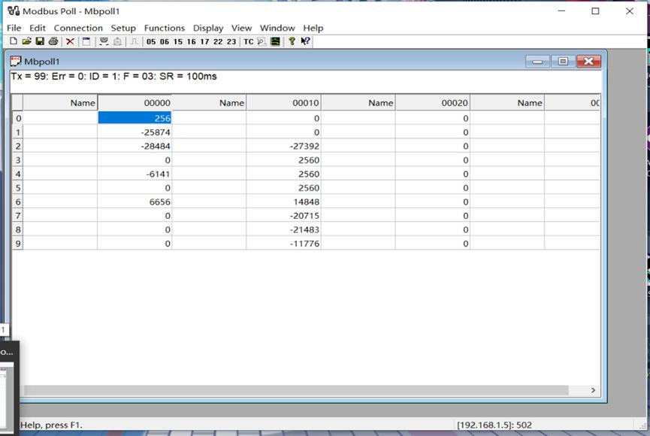Open the green traffic monitor icon
650x436 pixels.
[276, 41]
